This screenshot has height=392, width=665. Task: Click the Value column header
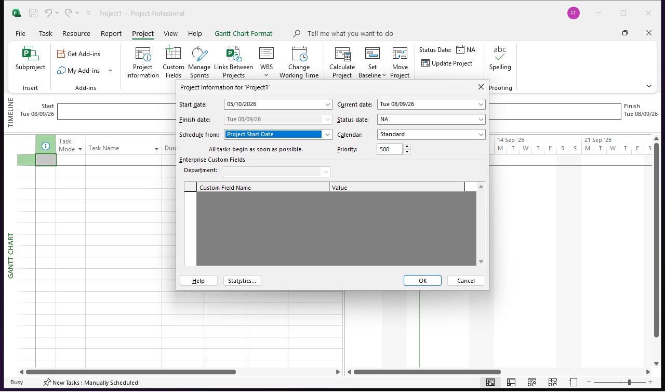tap(397, 187)
